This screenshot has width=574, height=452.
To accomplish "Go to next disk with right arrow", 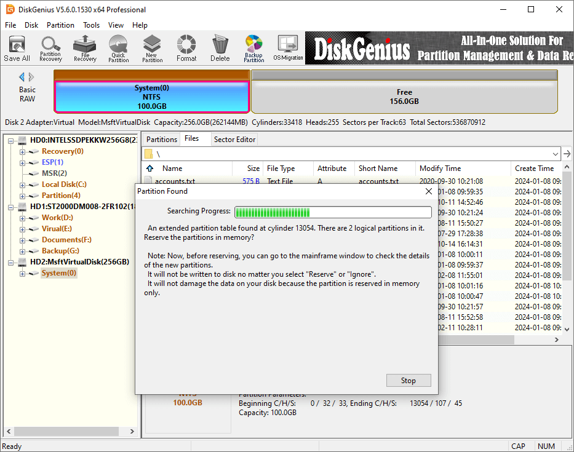I will coord(31,77).
